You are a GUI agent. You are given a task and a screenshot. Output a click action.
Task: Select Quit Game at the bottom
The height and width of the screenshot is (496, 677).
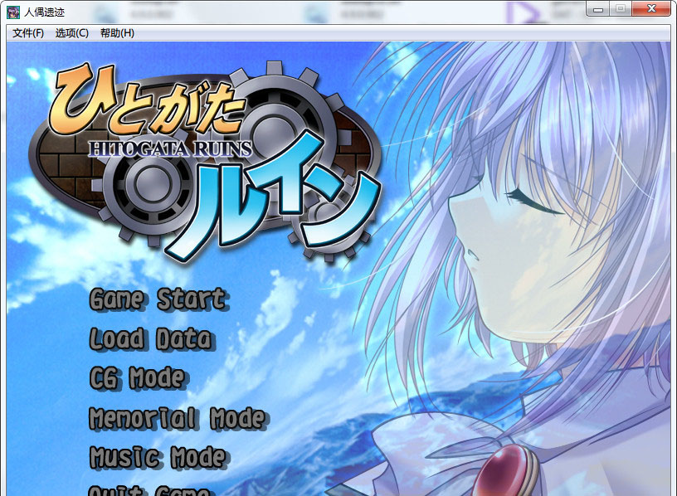[149, 490]
